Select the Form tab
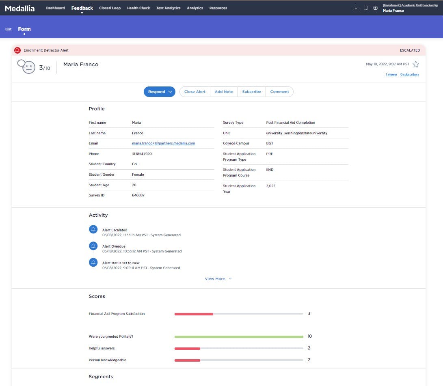Screen dimensions: 443x386 [24, 29]
